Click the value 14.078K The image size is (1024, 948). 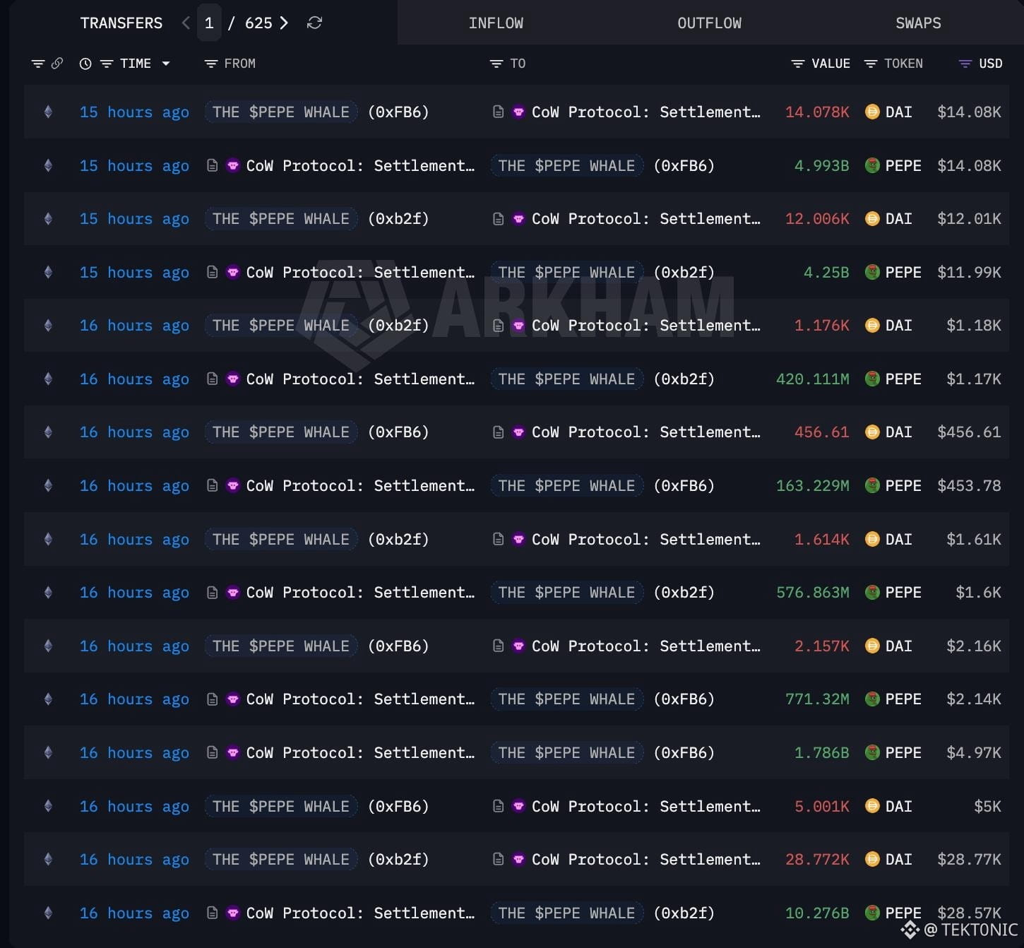click(x=817, y=112)
